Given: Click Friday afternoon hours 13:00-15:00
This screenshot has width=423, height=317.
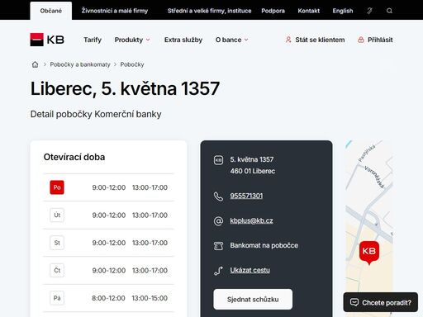Looking at the screenshot, I should coord(150,298).
